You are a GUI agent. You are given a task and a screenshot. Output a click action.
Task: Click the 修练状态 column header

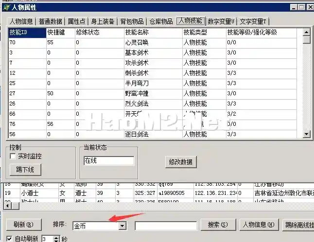pyautogui.click(x=99, y=33)
